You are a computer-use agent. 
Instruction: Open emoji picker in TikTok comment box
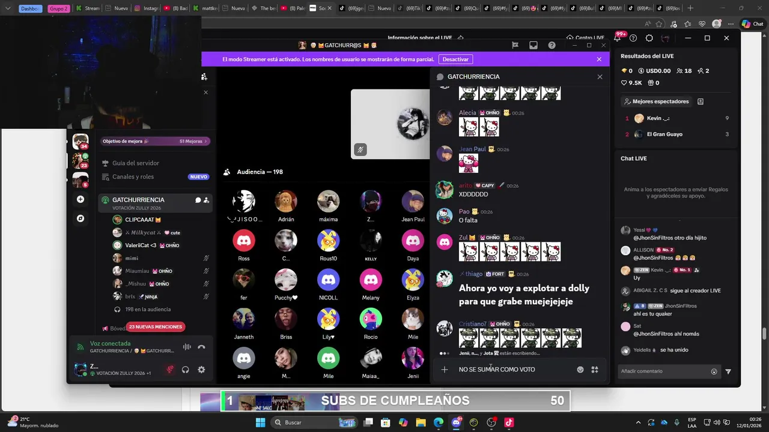click(714, 371)
